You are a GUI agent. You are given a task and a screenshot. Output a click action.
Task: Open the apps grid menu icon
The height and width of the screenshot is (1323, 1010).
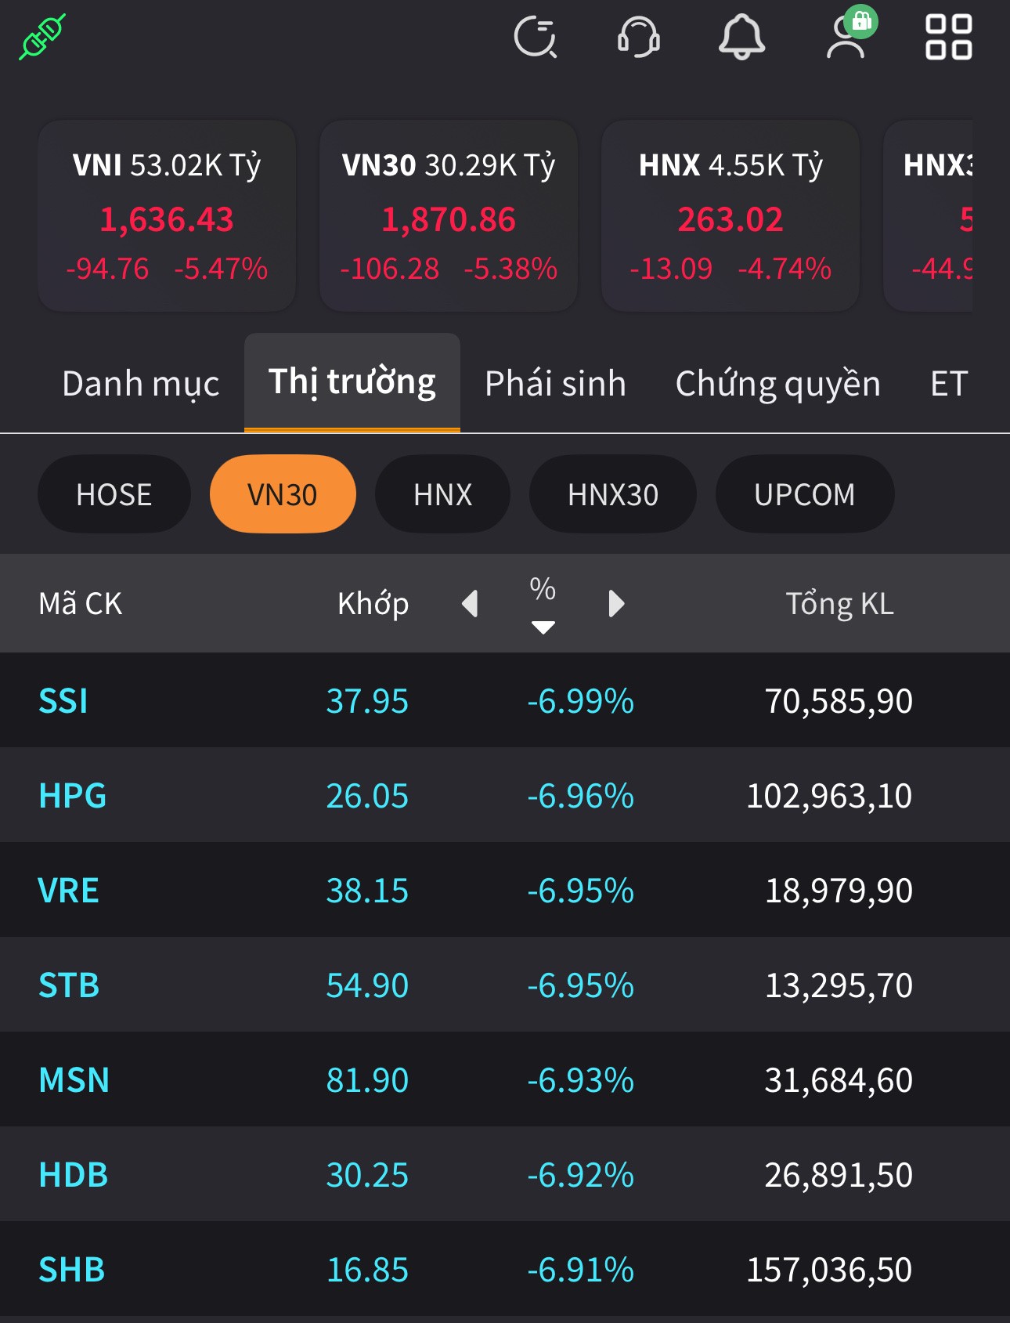click(948, 37)
